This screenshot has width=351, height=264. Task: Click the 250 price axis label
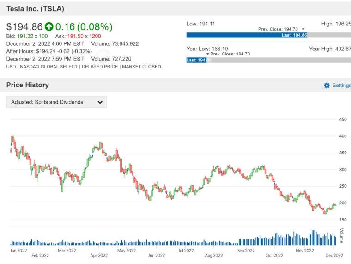pyautogui.click(x=343, y=186)
